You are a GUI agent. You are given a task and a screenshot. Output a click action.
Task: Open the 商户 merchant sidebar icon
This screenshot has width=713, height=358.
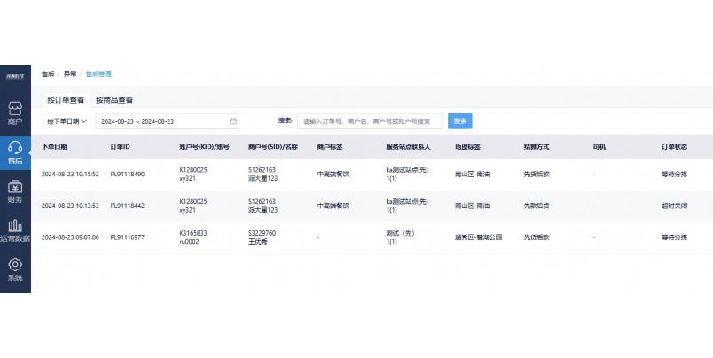pyautogui.click(x=14, y=111)
